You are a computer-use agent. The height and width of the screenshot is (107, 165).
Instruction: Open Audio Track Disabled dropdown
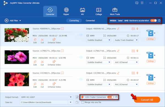[126, 40]
